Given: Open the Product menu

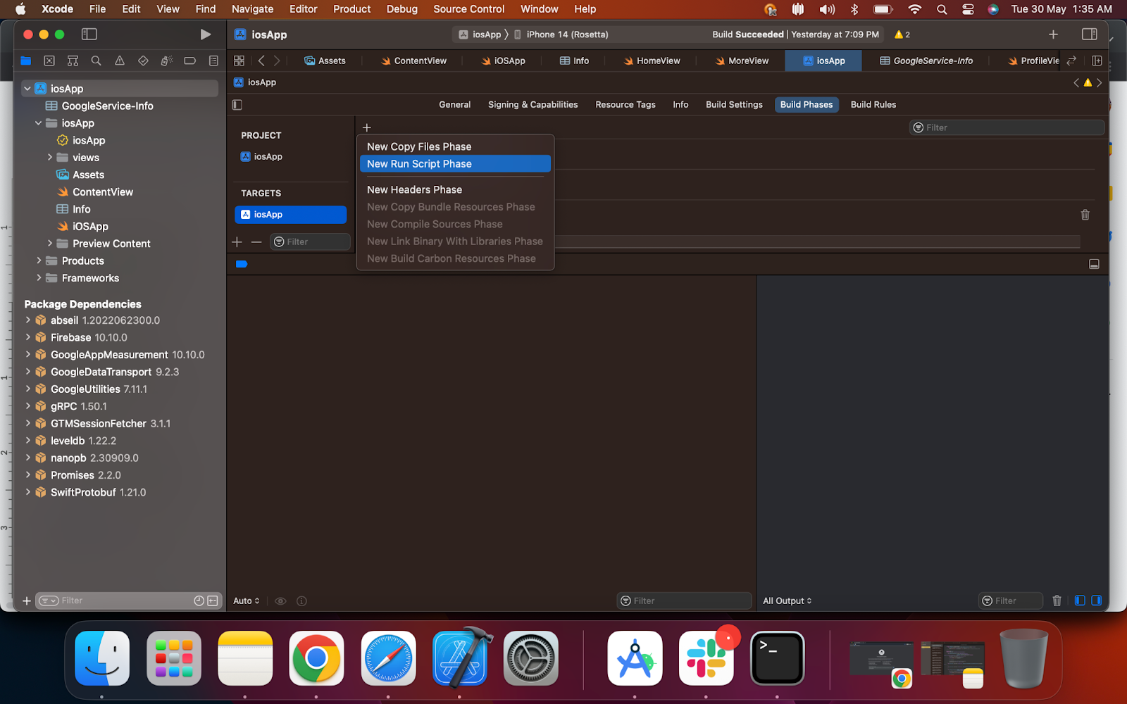Looking at the screenshot, I should tap(351, 9).
